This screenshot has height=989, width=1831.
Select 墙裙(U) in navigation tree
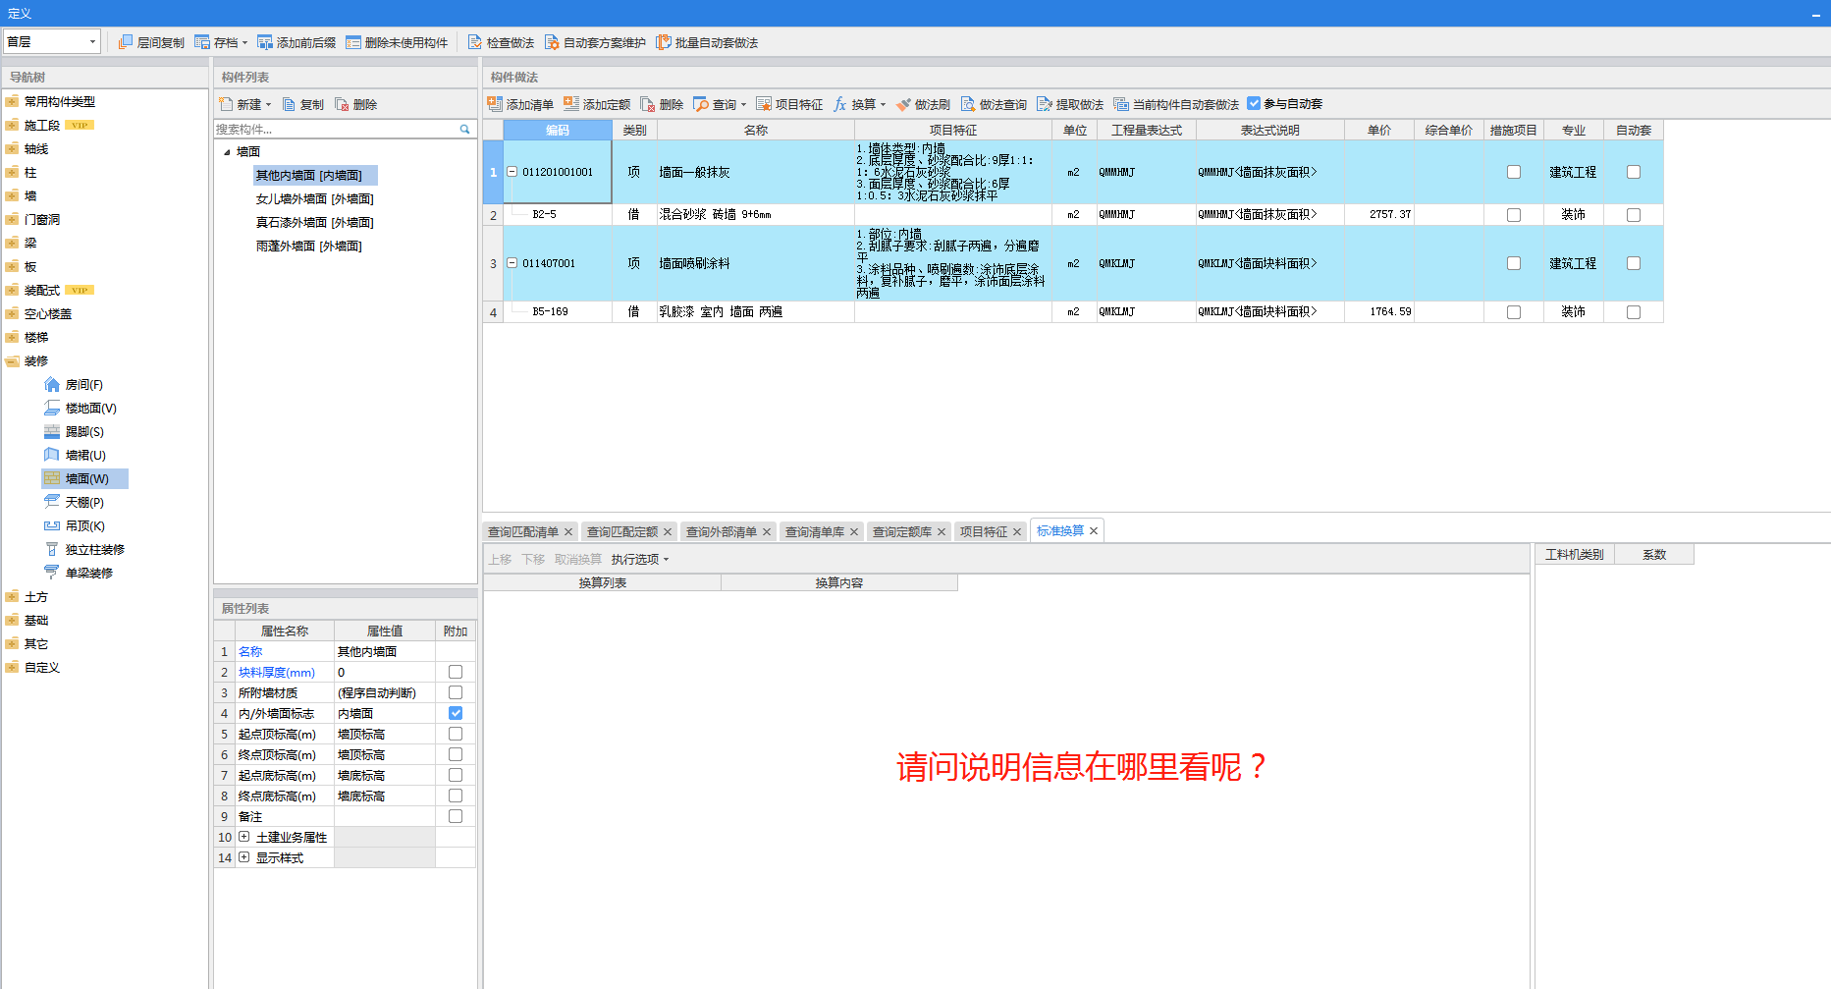[76, 456]
